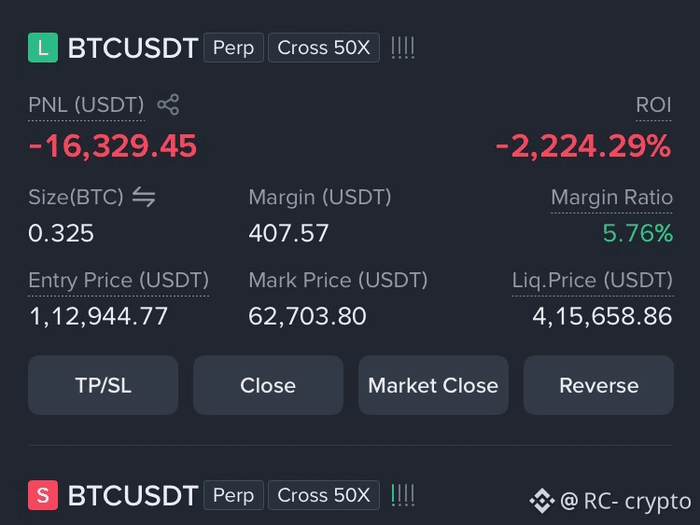Image resolution: width=700 pixels, height=525 pixels.
Task: Show ROI label explanation
Action: pyautogui.click(x=653, y=105)
